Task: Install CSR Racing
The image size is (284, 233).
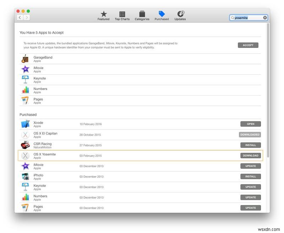Action: coord(251,145)
